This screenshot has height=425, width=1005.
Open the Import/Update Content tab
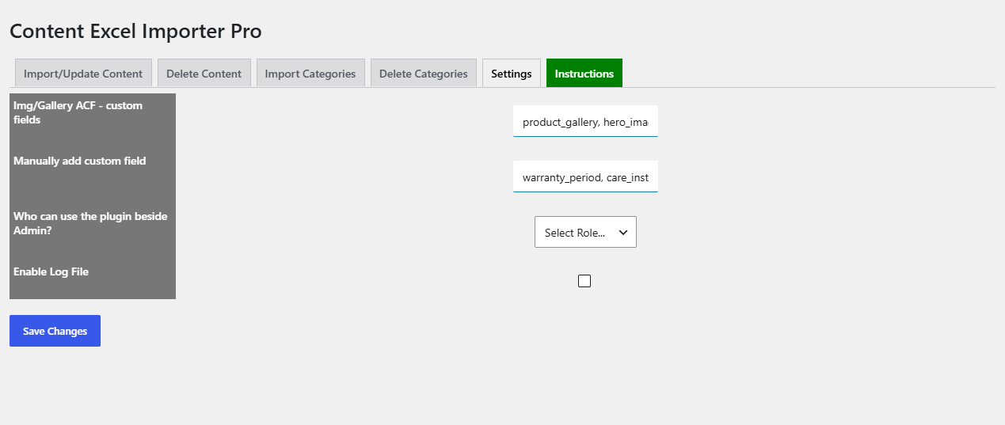click(x=83, y=73)
